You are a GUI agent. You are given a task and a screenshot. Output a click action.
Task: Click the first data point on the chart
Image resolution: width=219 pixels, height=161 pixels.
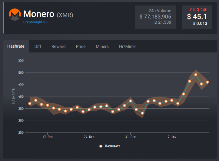pyautogui.click(x=30, y=104)
